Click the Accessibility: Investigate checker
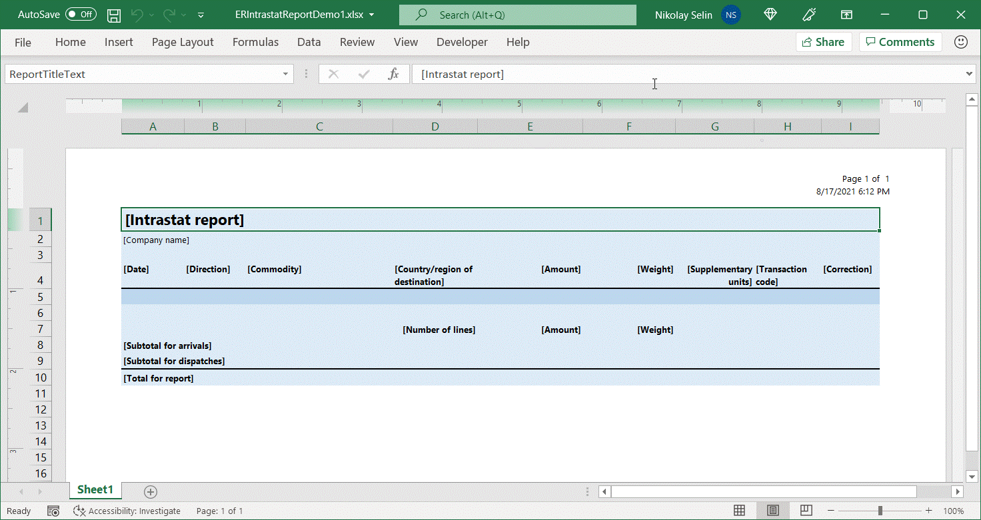 [x=127, y=511]
